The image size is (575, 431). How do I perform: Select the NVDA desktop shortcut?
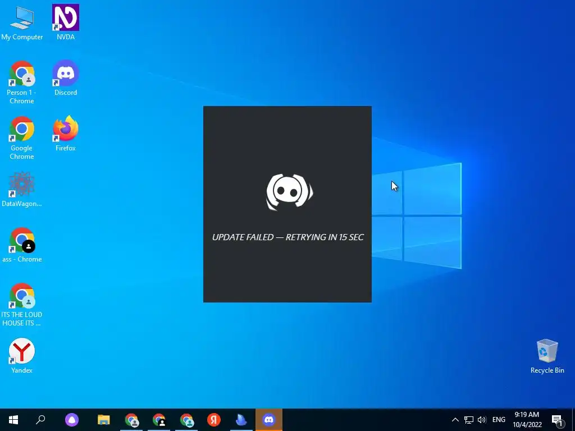pos(66,22)
